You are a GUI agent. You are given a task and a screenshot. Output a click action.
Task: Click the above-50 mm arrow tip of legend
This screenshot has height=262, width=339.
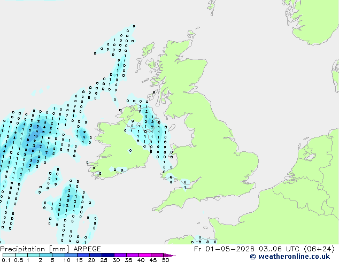pyautogui.click(x=169, y=255)
